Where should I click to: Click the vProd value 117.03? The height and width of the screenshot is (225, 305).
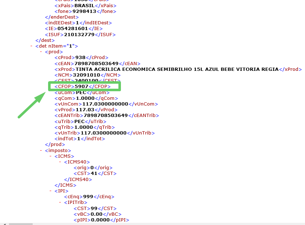click(85, 109)
